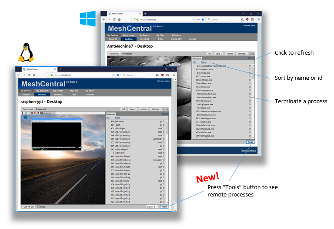Select the Processes panel tab in raspberrypi window
Screen dimensions: 334x229
pyautogui.click(x=111, y=114)
